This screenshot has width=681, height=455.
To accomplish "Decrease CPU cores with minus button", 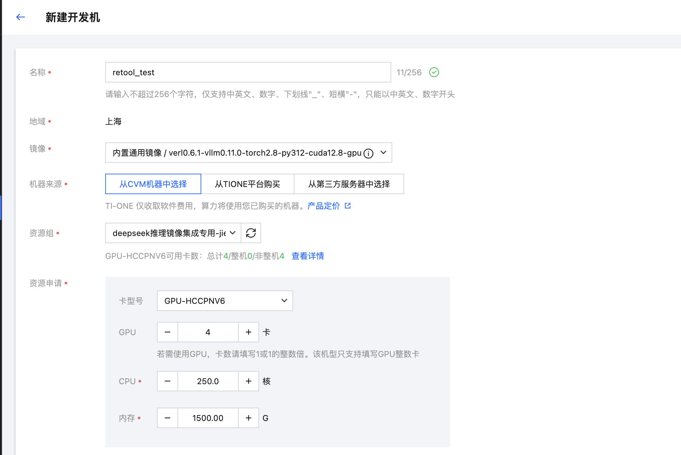I will point(168,381).
